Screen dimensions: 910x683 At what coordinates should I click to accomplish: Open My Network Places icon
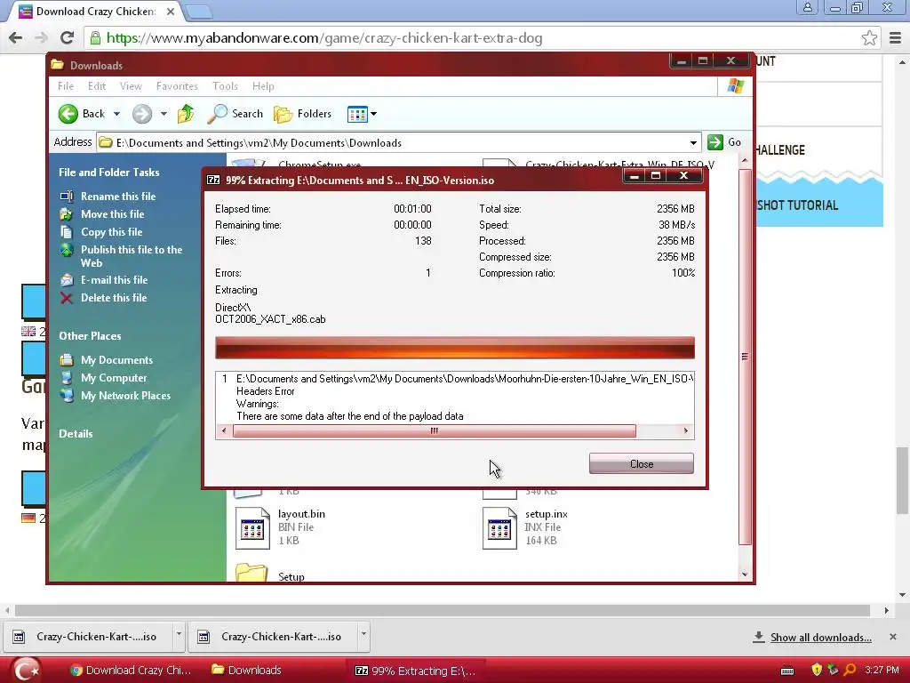[67, 396]
